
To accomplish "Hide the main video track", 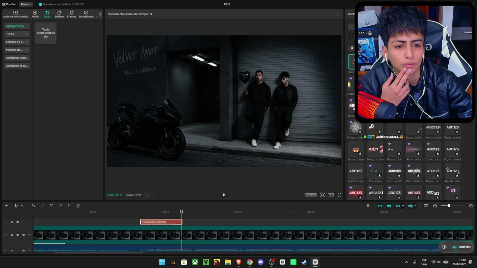I will (x=18, y=235).
